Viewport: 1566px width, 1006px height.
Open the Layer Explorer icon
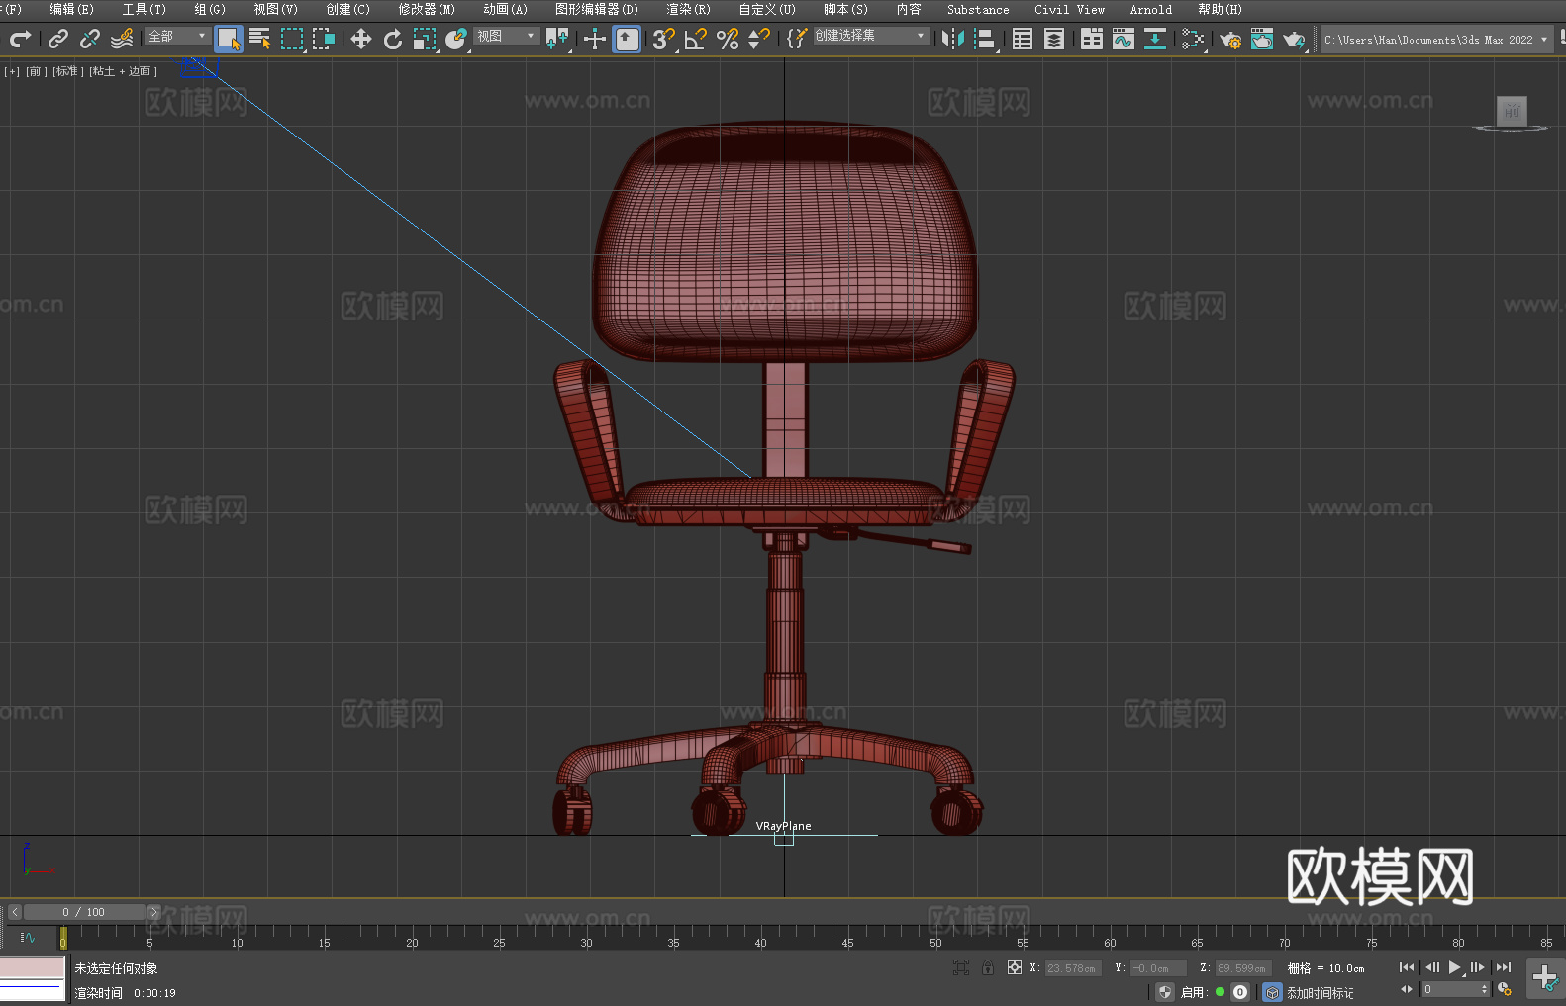(1054, 39)
